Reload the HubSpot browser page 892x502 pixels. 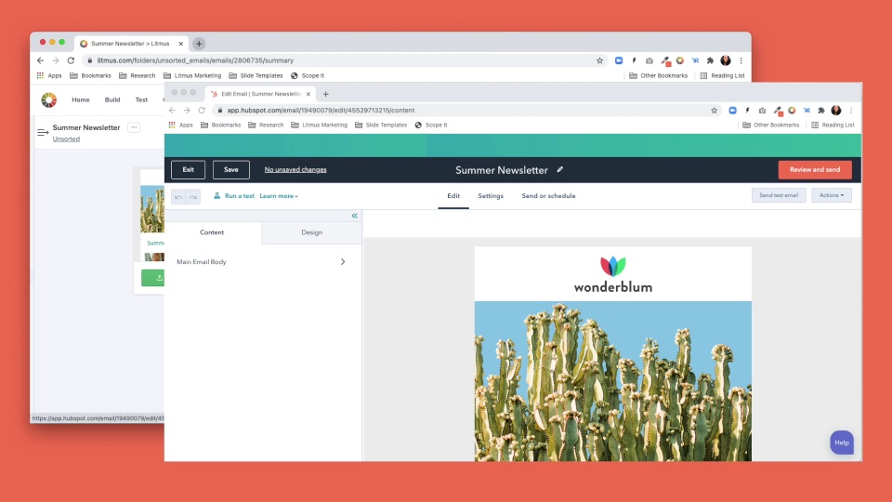pyautogui.click(x=202, y=111)
